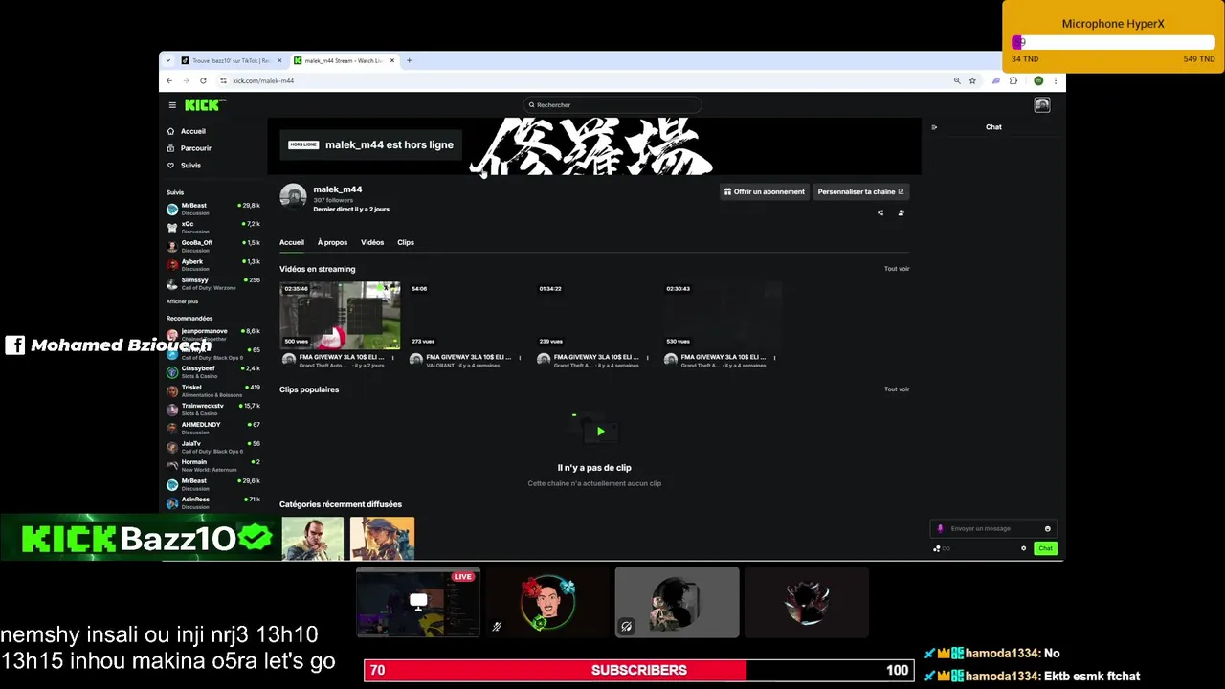Open AdinRoss recommended channel
Image resolution: width=1225 pixels, height=689 pixels.
(213, 502)
